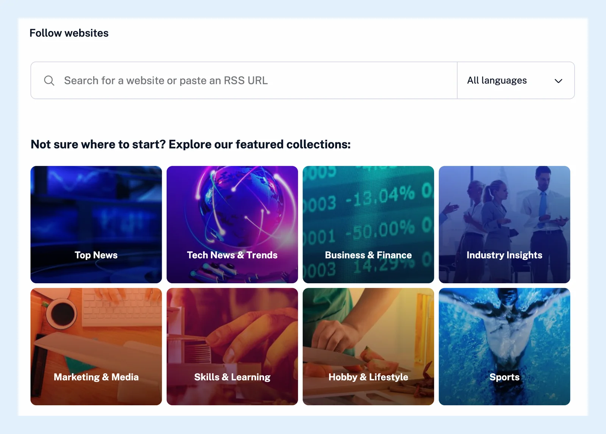Open the Sports collection
The image size is (606, 434).
[x=504, y=347]
